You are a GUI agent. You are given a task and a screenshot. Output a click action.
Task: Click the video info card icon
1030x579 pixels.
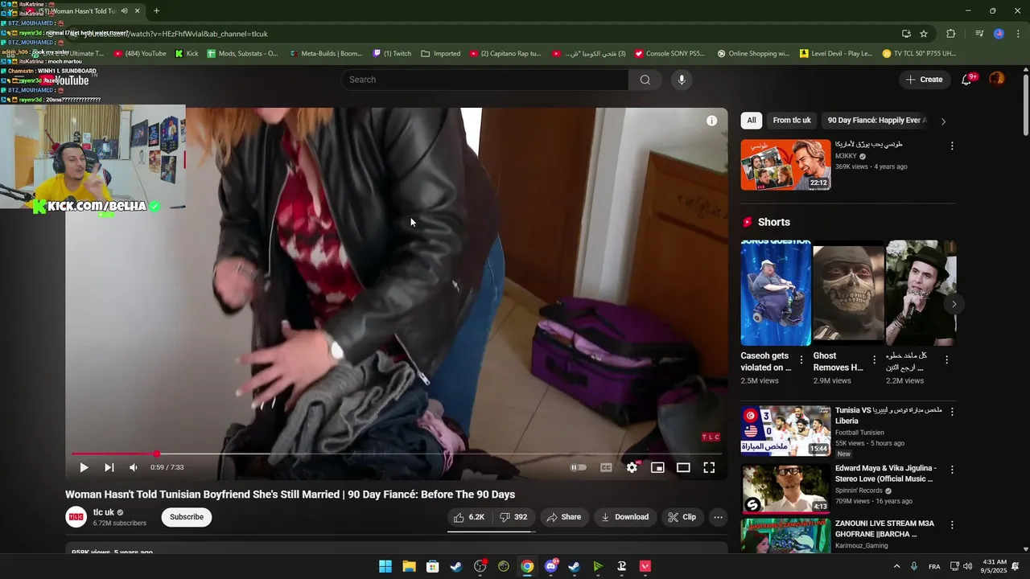click(711, 121)
